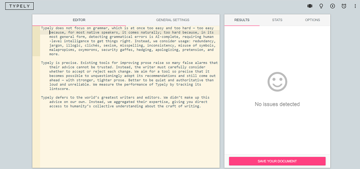Switch to the EDITOR tab

[79, 20]
